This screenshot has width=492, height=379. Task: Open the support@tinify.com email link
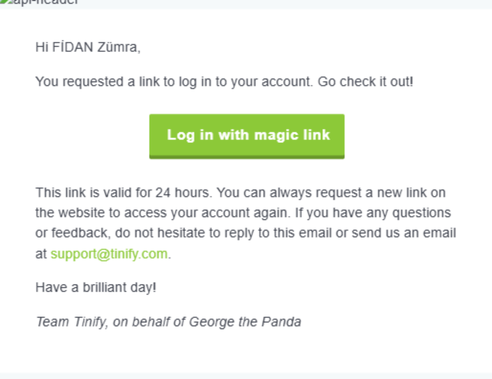click(x=109, y=253)
